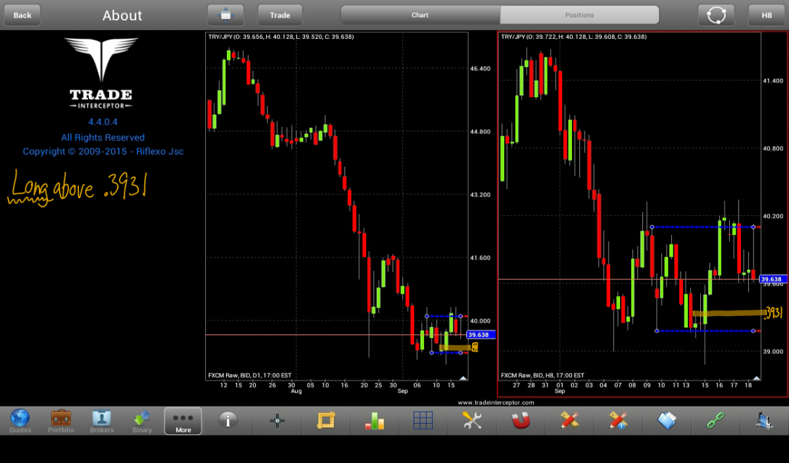The width and height of the screenshot is (789, 463).
Task: Toggle the magnet snap tool
Action: (x=521, y=420)
